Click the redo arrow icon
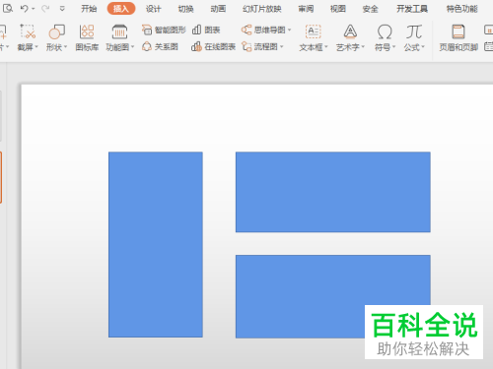The image size is (493, 369). pyautogui.click(x=45, y=9)
